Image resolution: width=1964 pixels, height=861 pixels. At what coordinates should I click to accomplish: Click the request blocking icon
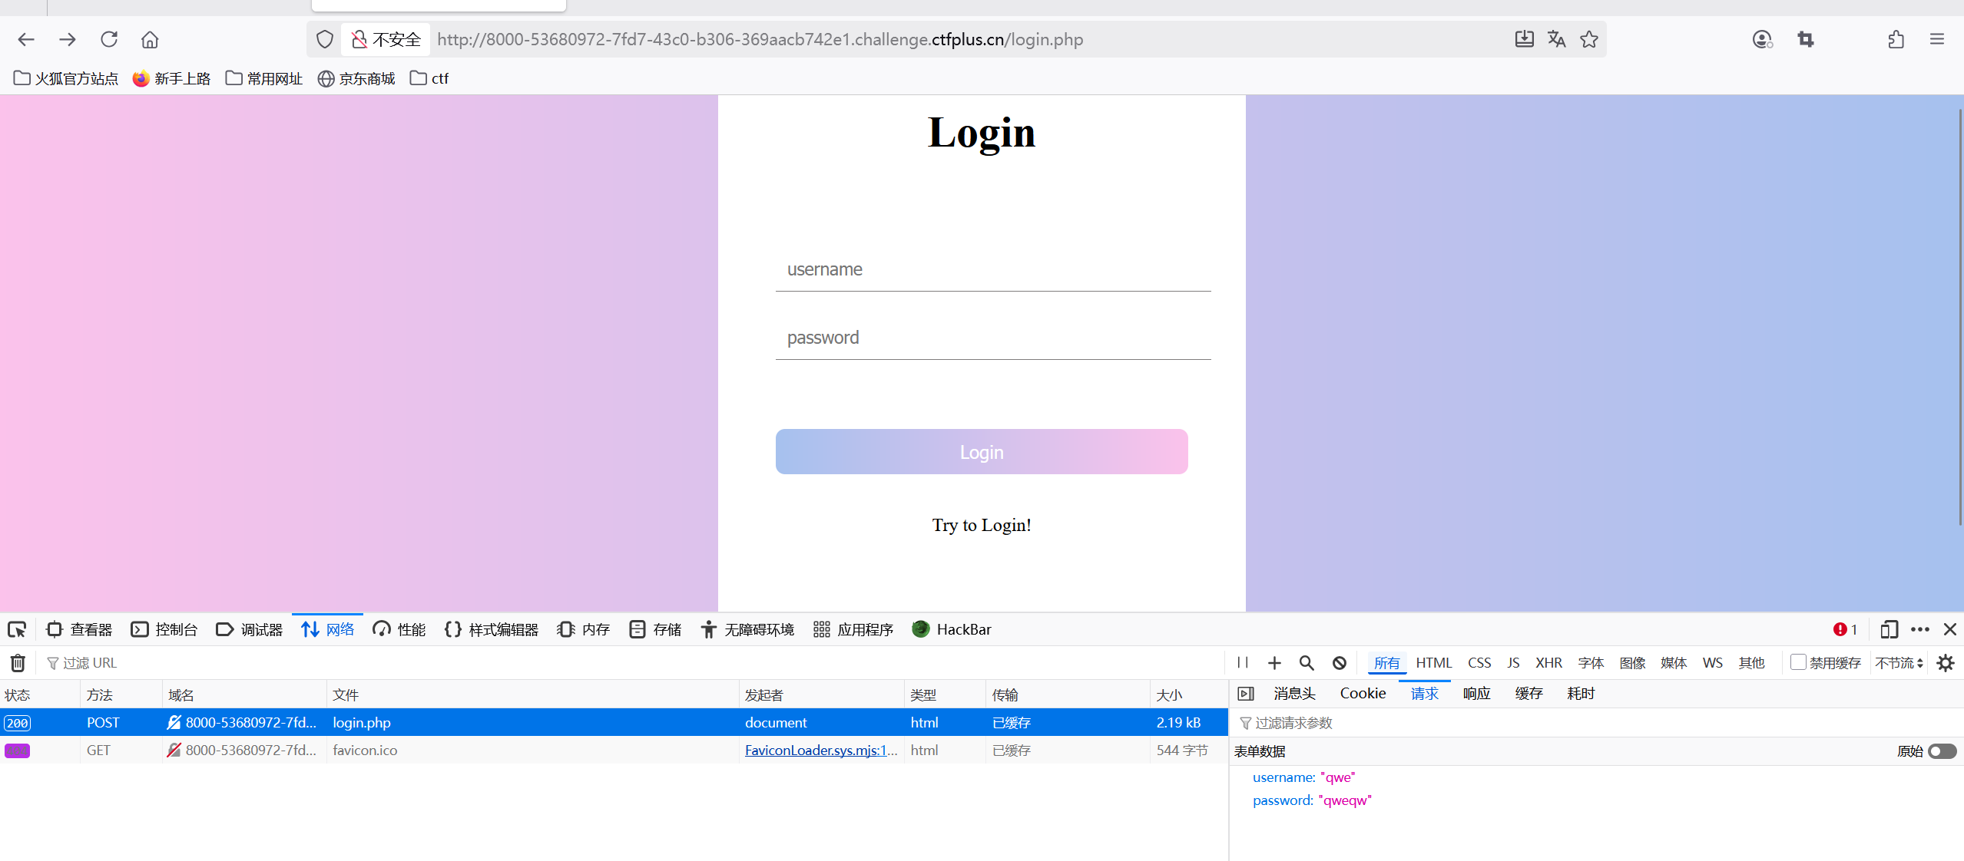pyautogui.click(x=1339, y=662)
